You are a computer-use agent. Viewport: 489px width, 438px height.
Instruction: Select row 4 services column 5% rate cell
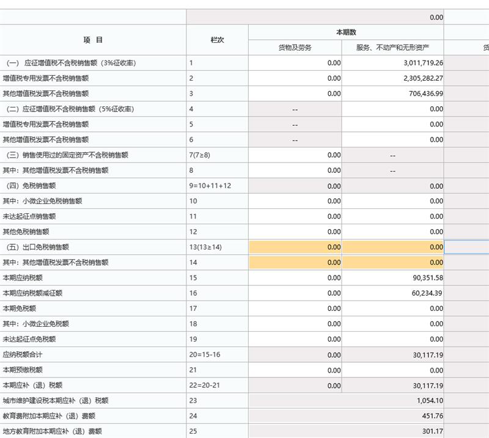392,109
